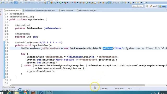This screenshot has width=167, height=94.
Task: Click the Next Annotation toolbar icon
Action: coord(126,3)
